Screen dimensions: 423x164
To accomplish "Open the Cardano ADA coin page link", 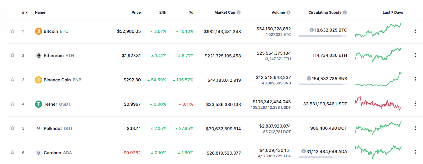I will 58,153.
